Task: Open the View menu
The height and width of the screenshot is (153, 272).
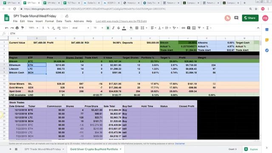Action: coord(30,21)
